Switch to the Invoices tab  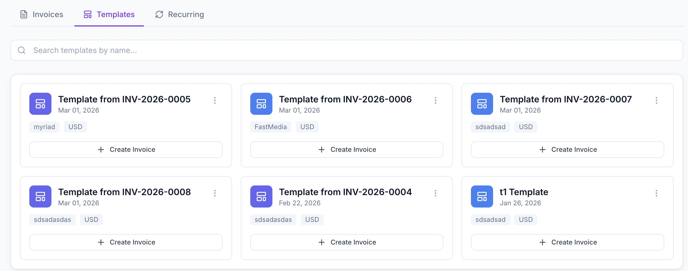41,14
